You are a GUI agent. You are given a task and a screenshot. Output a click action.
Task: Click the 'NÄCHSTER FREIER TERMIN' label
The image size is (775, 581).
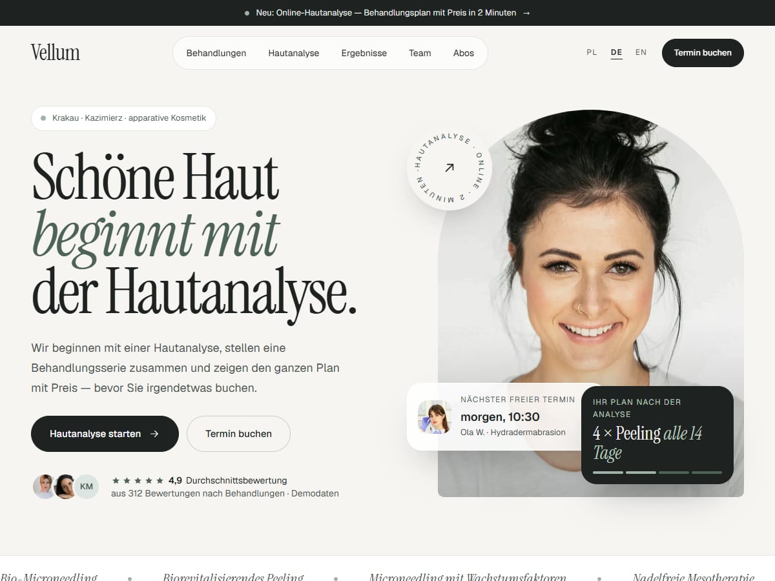tap(517, 400)
